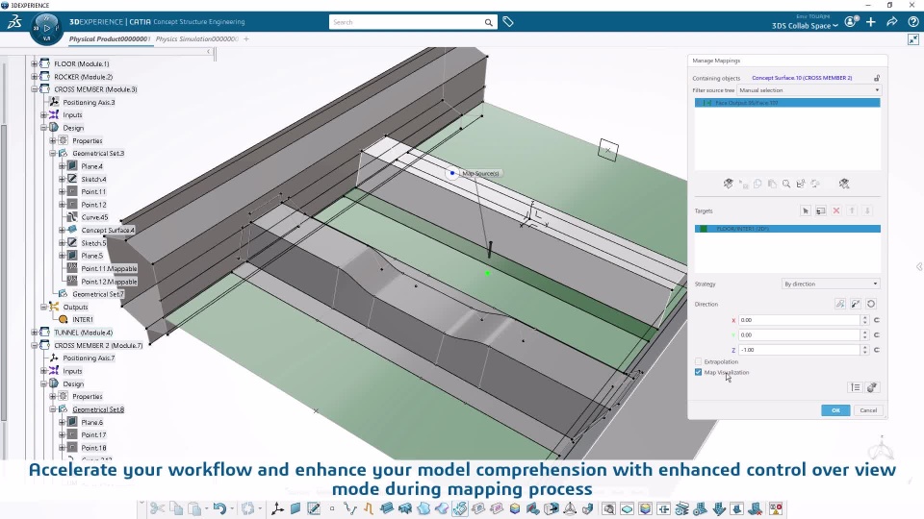
Task: Click OK in Manage Mappings dialog
Action: [x=835, y=410]
